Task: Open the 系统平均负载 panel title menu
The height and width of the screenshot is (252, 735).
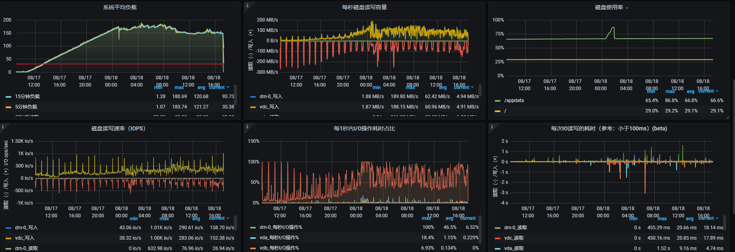Action: 120,7
